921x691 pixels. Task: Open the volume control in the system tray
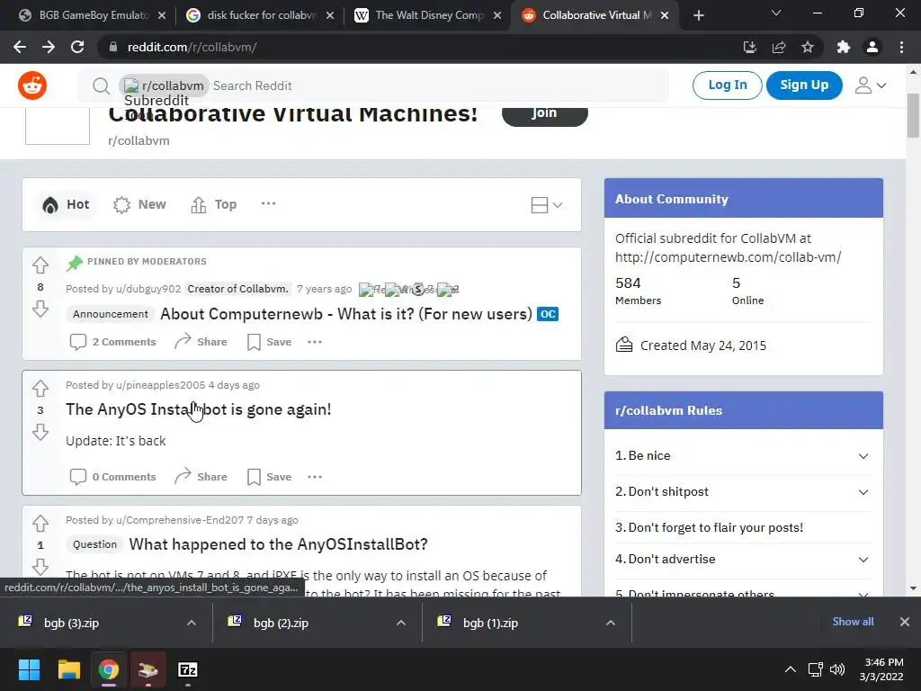(837, 669)
